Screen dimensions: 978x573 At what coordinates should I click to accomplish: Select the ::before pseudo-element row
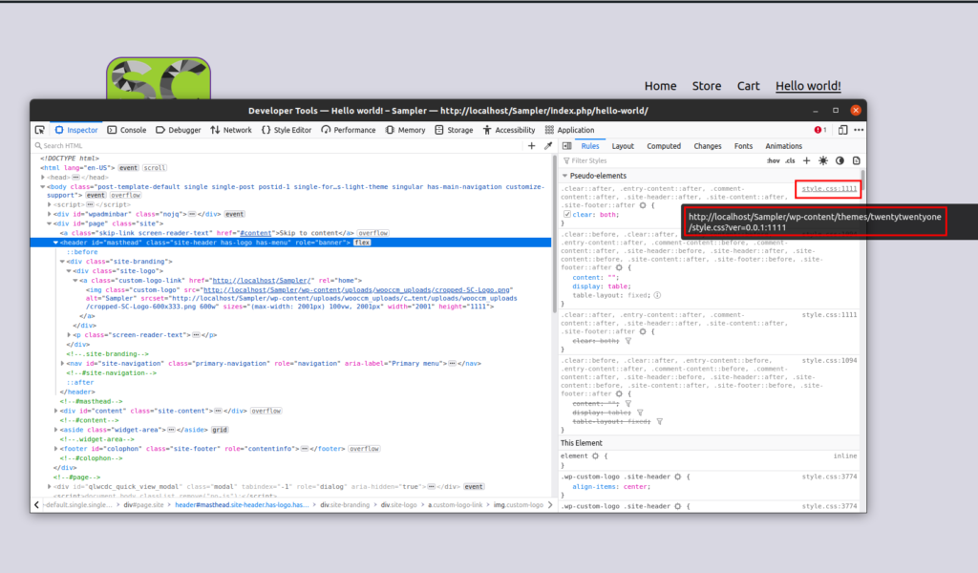click(x=82, y=252)
